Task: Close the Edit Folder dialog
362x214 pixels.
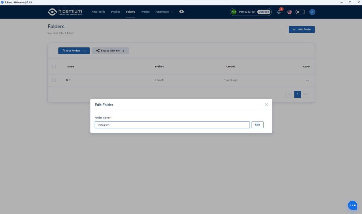Action: 266,105
